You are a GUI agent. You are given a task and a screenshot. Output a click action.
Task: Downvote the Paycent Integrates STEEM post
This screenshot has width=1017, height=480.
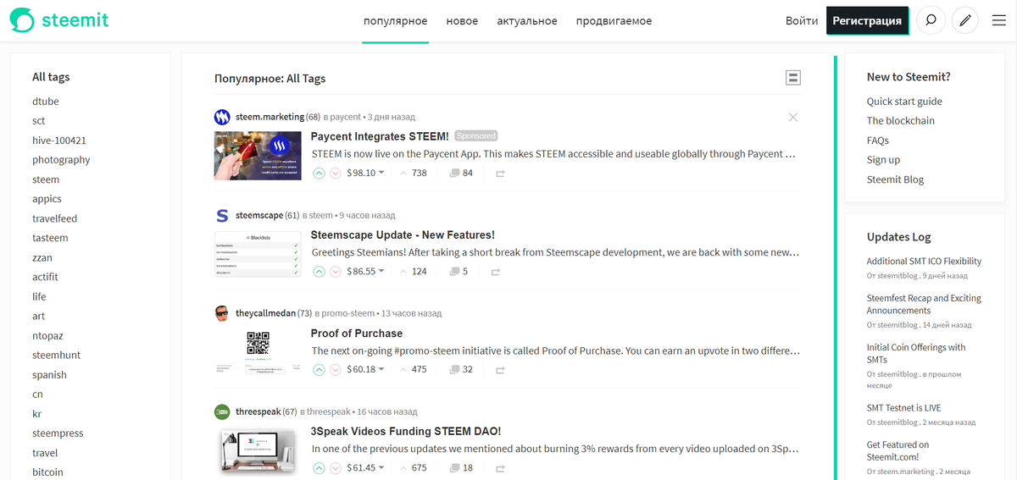pyautogui.click(x=336, y=173)
